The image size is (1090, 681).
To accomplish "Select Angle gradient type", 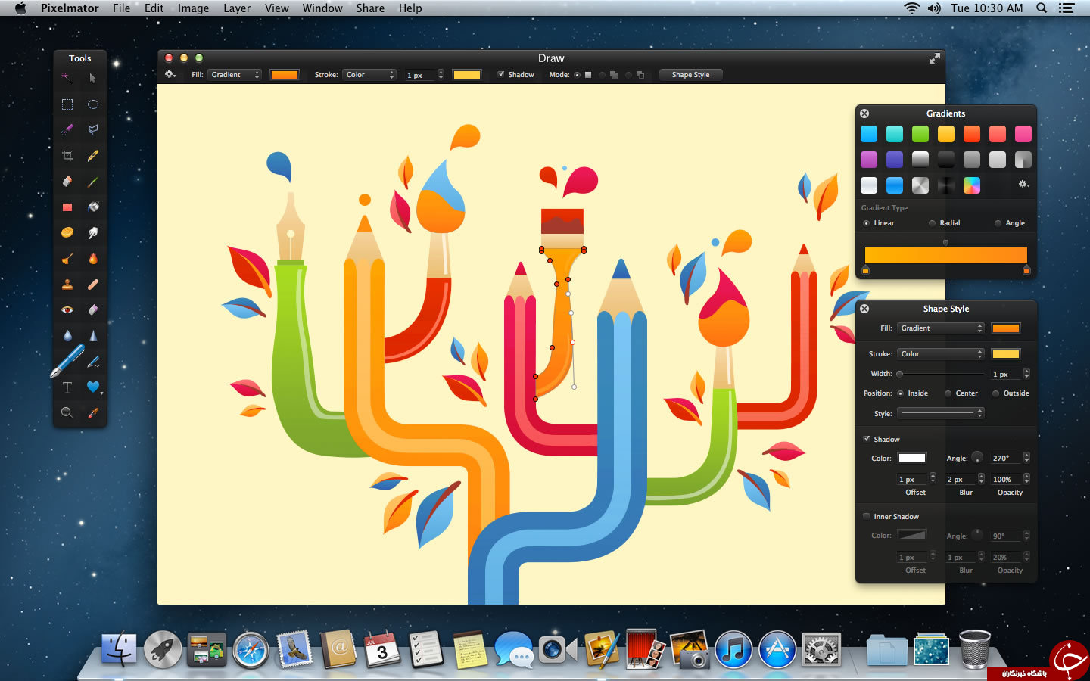I will click(998, 223).
